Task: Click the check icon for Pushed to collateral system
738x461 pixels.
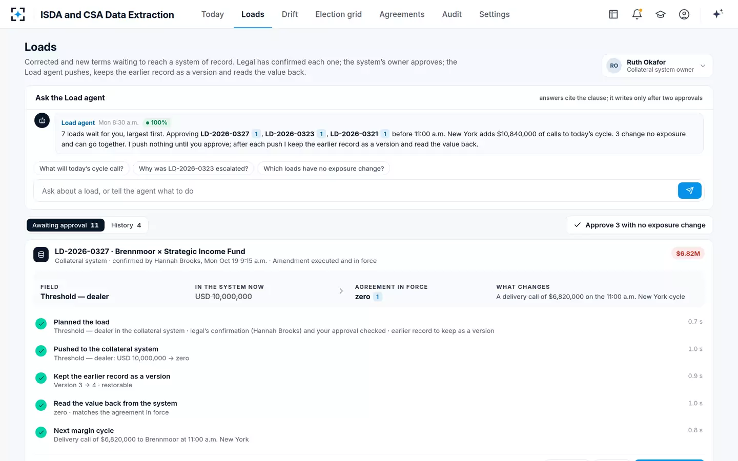Action: pos(41,351)
